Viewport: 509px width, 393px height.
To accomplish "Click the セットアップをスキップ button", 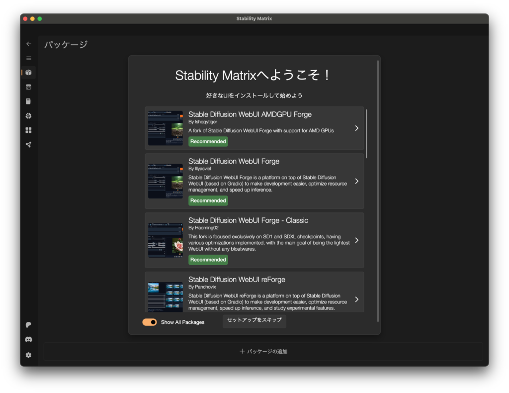I will [x=254, y=320].
